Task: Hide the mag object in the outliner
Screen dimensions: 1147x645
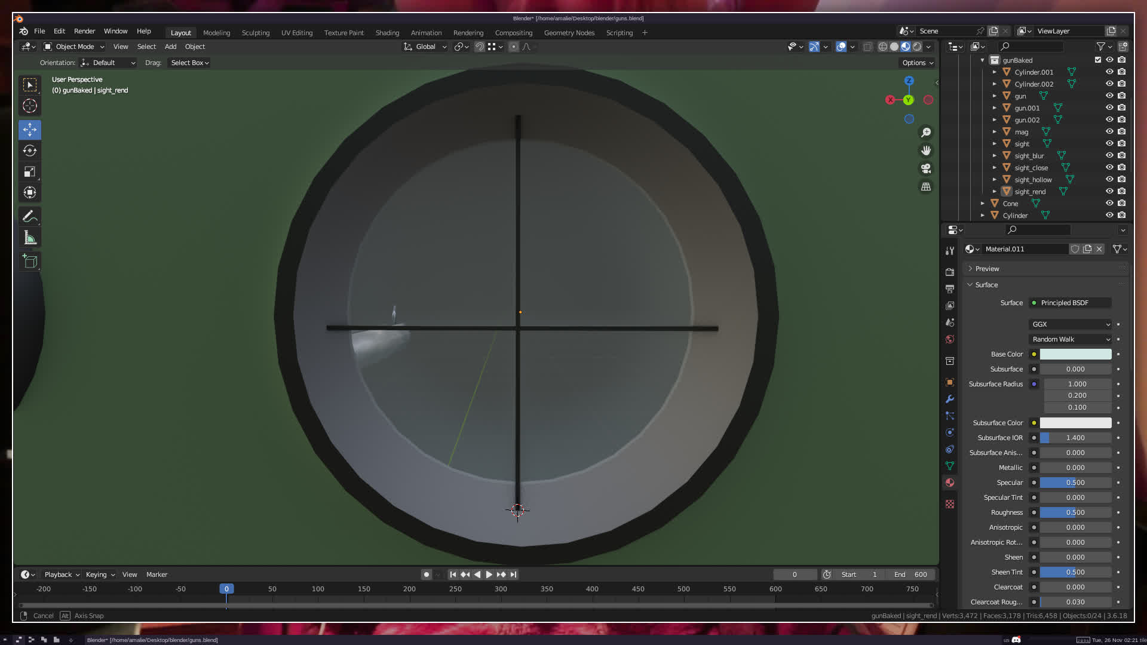Action: (1109, 131)
